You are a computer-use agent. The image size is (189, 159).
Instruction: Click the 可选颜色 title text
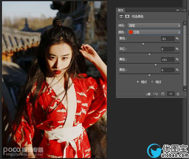(137, 16)
